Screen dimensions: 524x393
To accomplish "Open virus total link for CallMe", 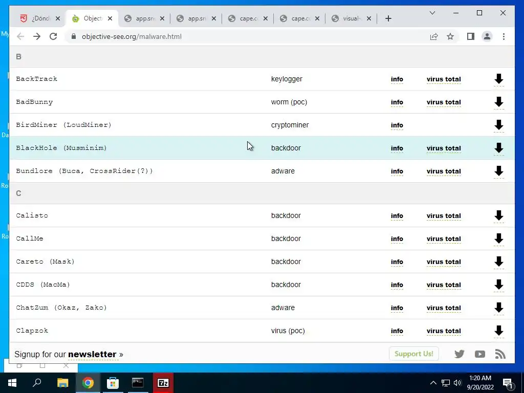I will pos(444,239).
